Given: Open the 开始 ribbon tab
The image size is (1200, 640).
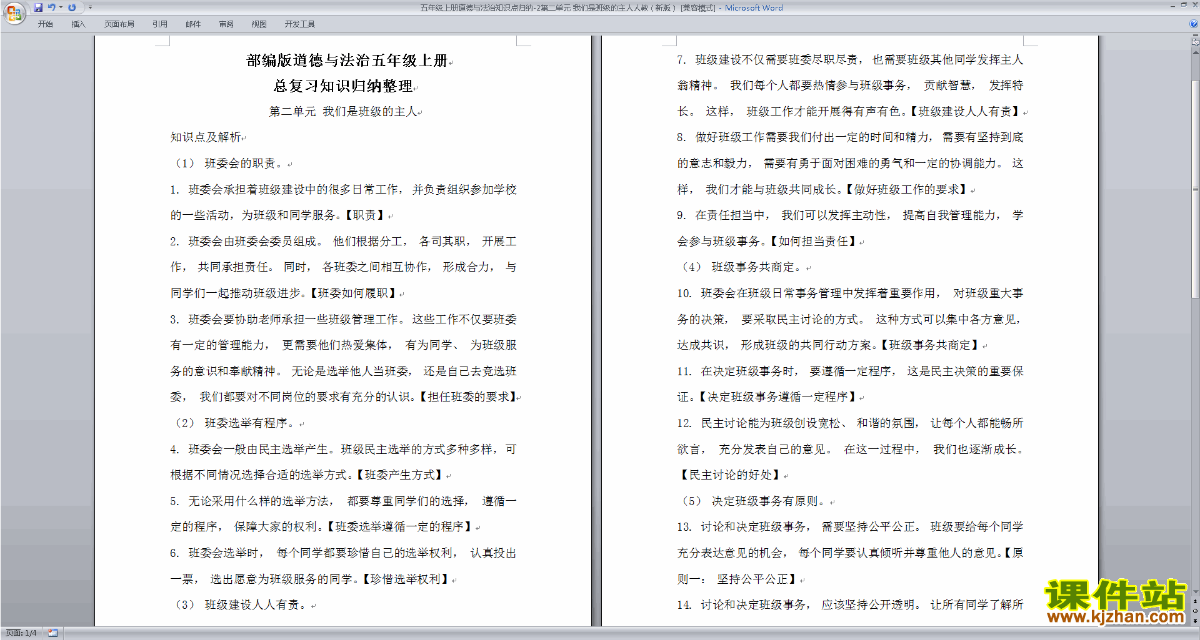Looking at the screenshot, I should pyautogui.click(x=45, y=24).
